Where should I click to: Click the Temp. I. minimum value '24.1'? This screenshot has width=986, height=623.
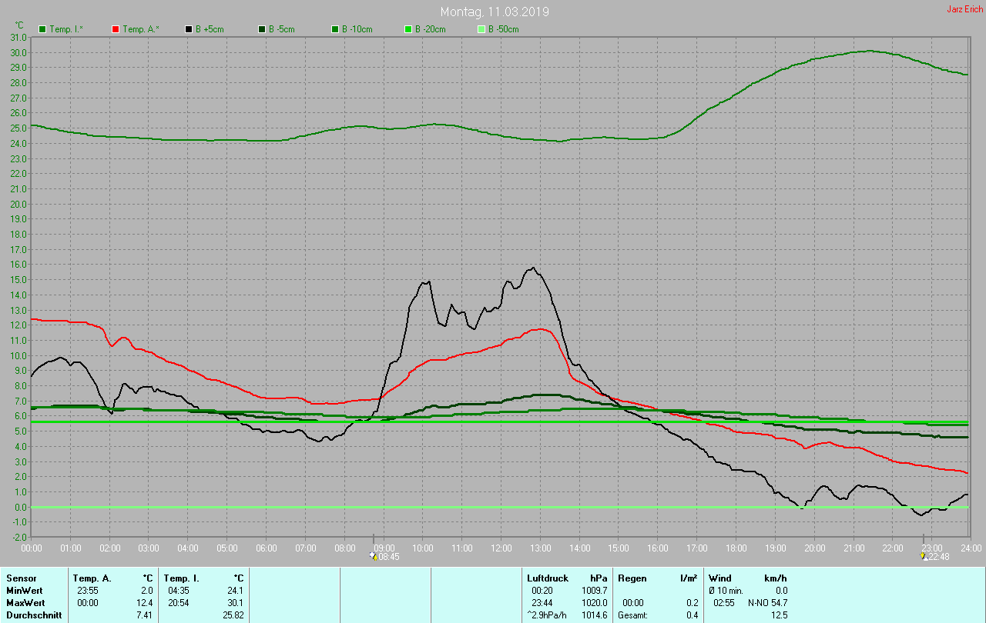[235, 590]
